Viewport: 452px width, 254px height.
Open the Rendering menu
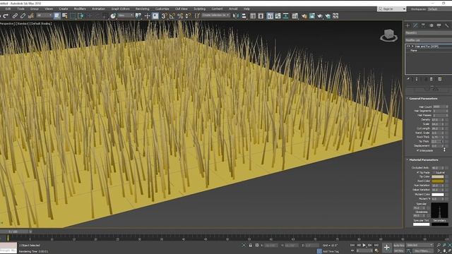pyautogui.click(x=143, y=9)
